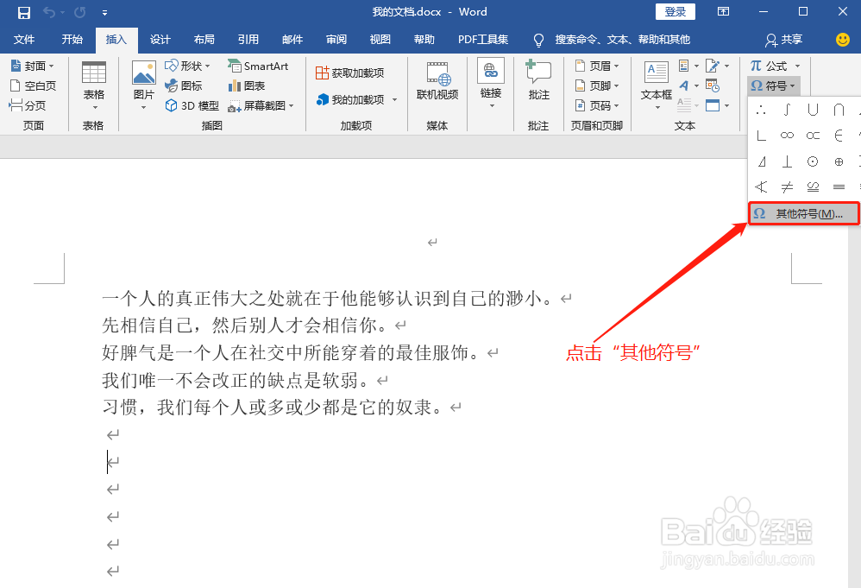Insert a 图表 chart
Image resolution: width=861 pixels, height=588 pixels.
tap(247, 85)
